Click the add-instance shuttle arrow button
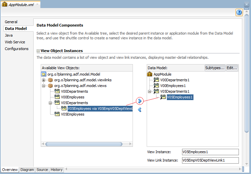This screenshot has height=174, width=251. tap(140, 101)
